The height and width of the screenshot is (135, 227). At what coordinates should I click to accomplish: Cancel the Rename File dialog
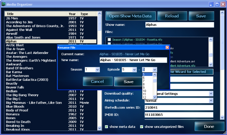98,81
